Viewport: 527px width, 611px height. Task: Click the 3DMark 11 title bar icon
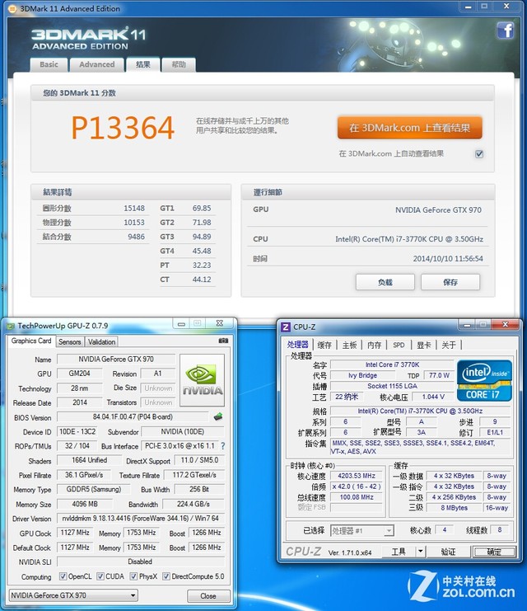[x=12, y=8]
